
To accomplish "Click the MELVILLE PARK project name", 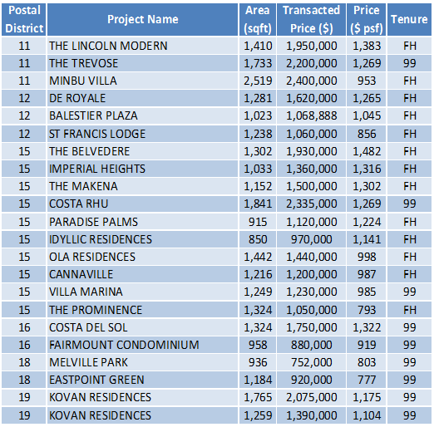I will point(88,362).
